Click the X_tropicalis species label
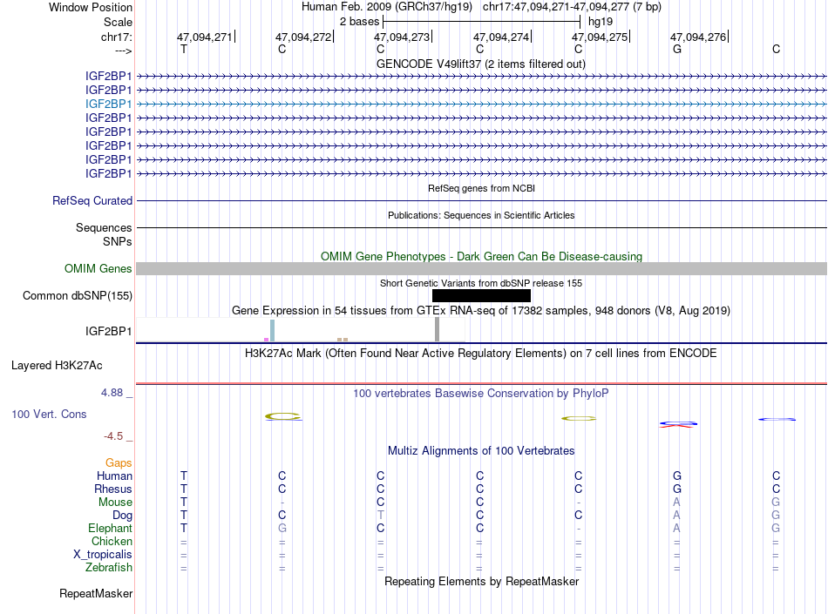The image size is (828, 614). tap(103, 555)
